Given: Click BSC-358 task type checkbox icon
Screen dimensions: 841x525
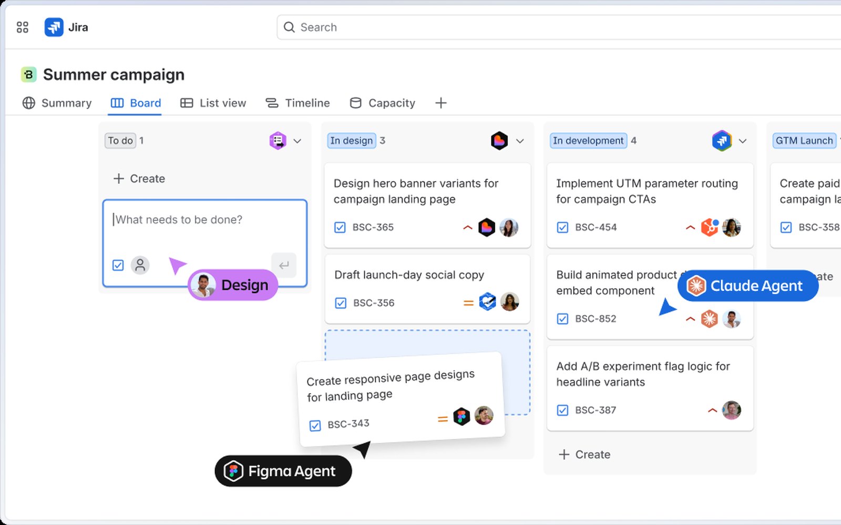Looking at the screenshot, I should pyautogui.click(x=786, y=227).
